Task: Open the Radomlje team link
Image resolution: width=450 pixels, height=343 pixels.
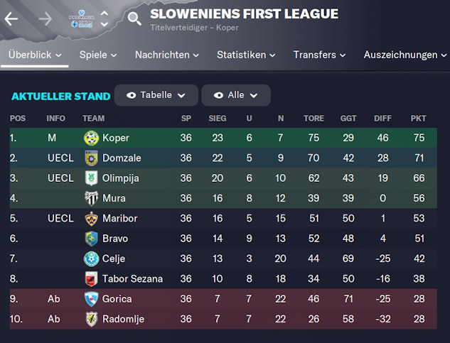Action: 123,319
